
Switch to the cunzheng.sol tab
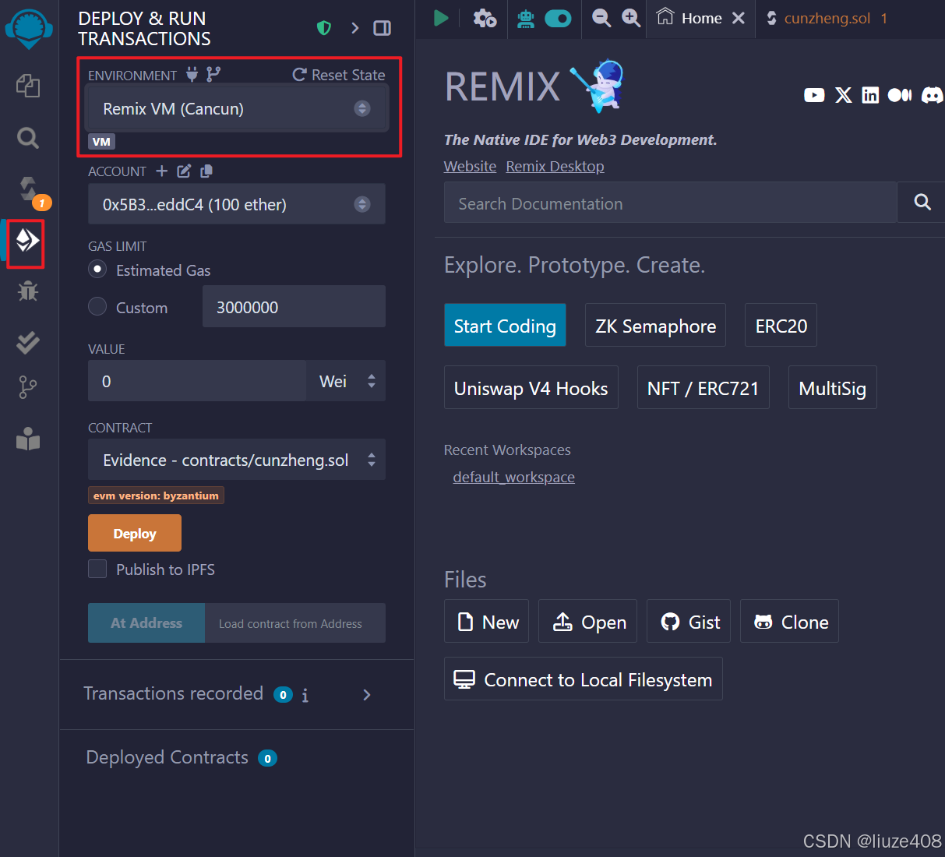pyautogui.click(x=827, y=18)
